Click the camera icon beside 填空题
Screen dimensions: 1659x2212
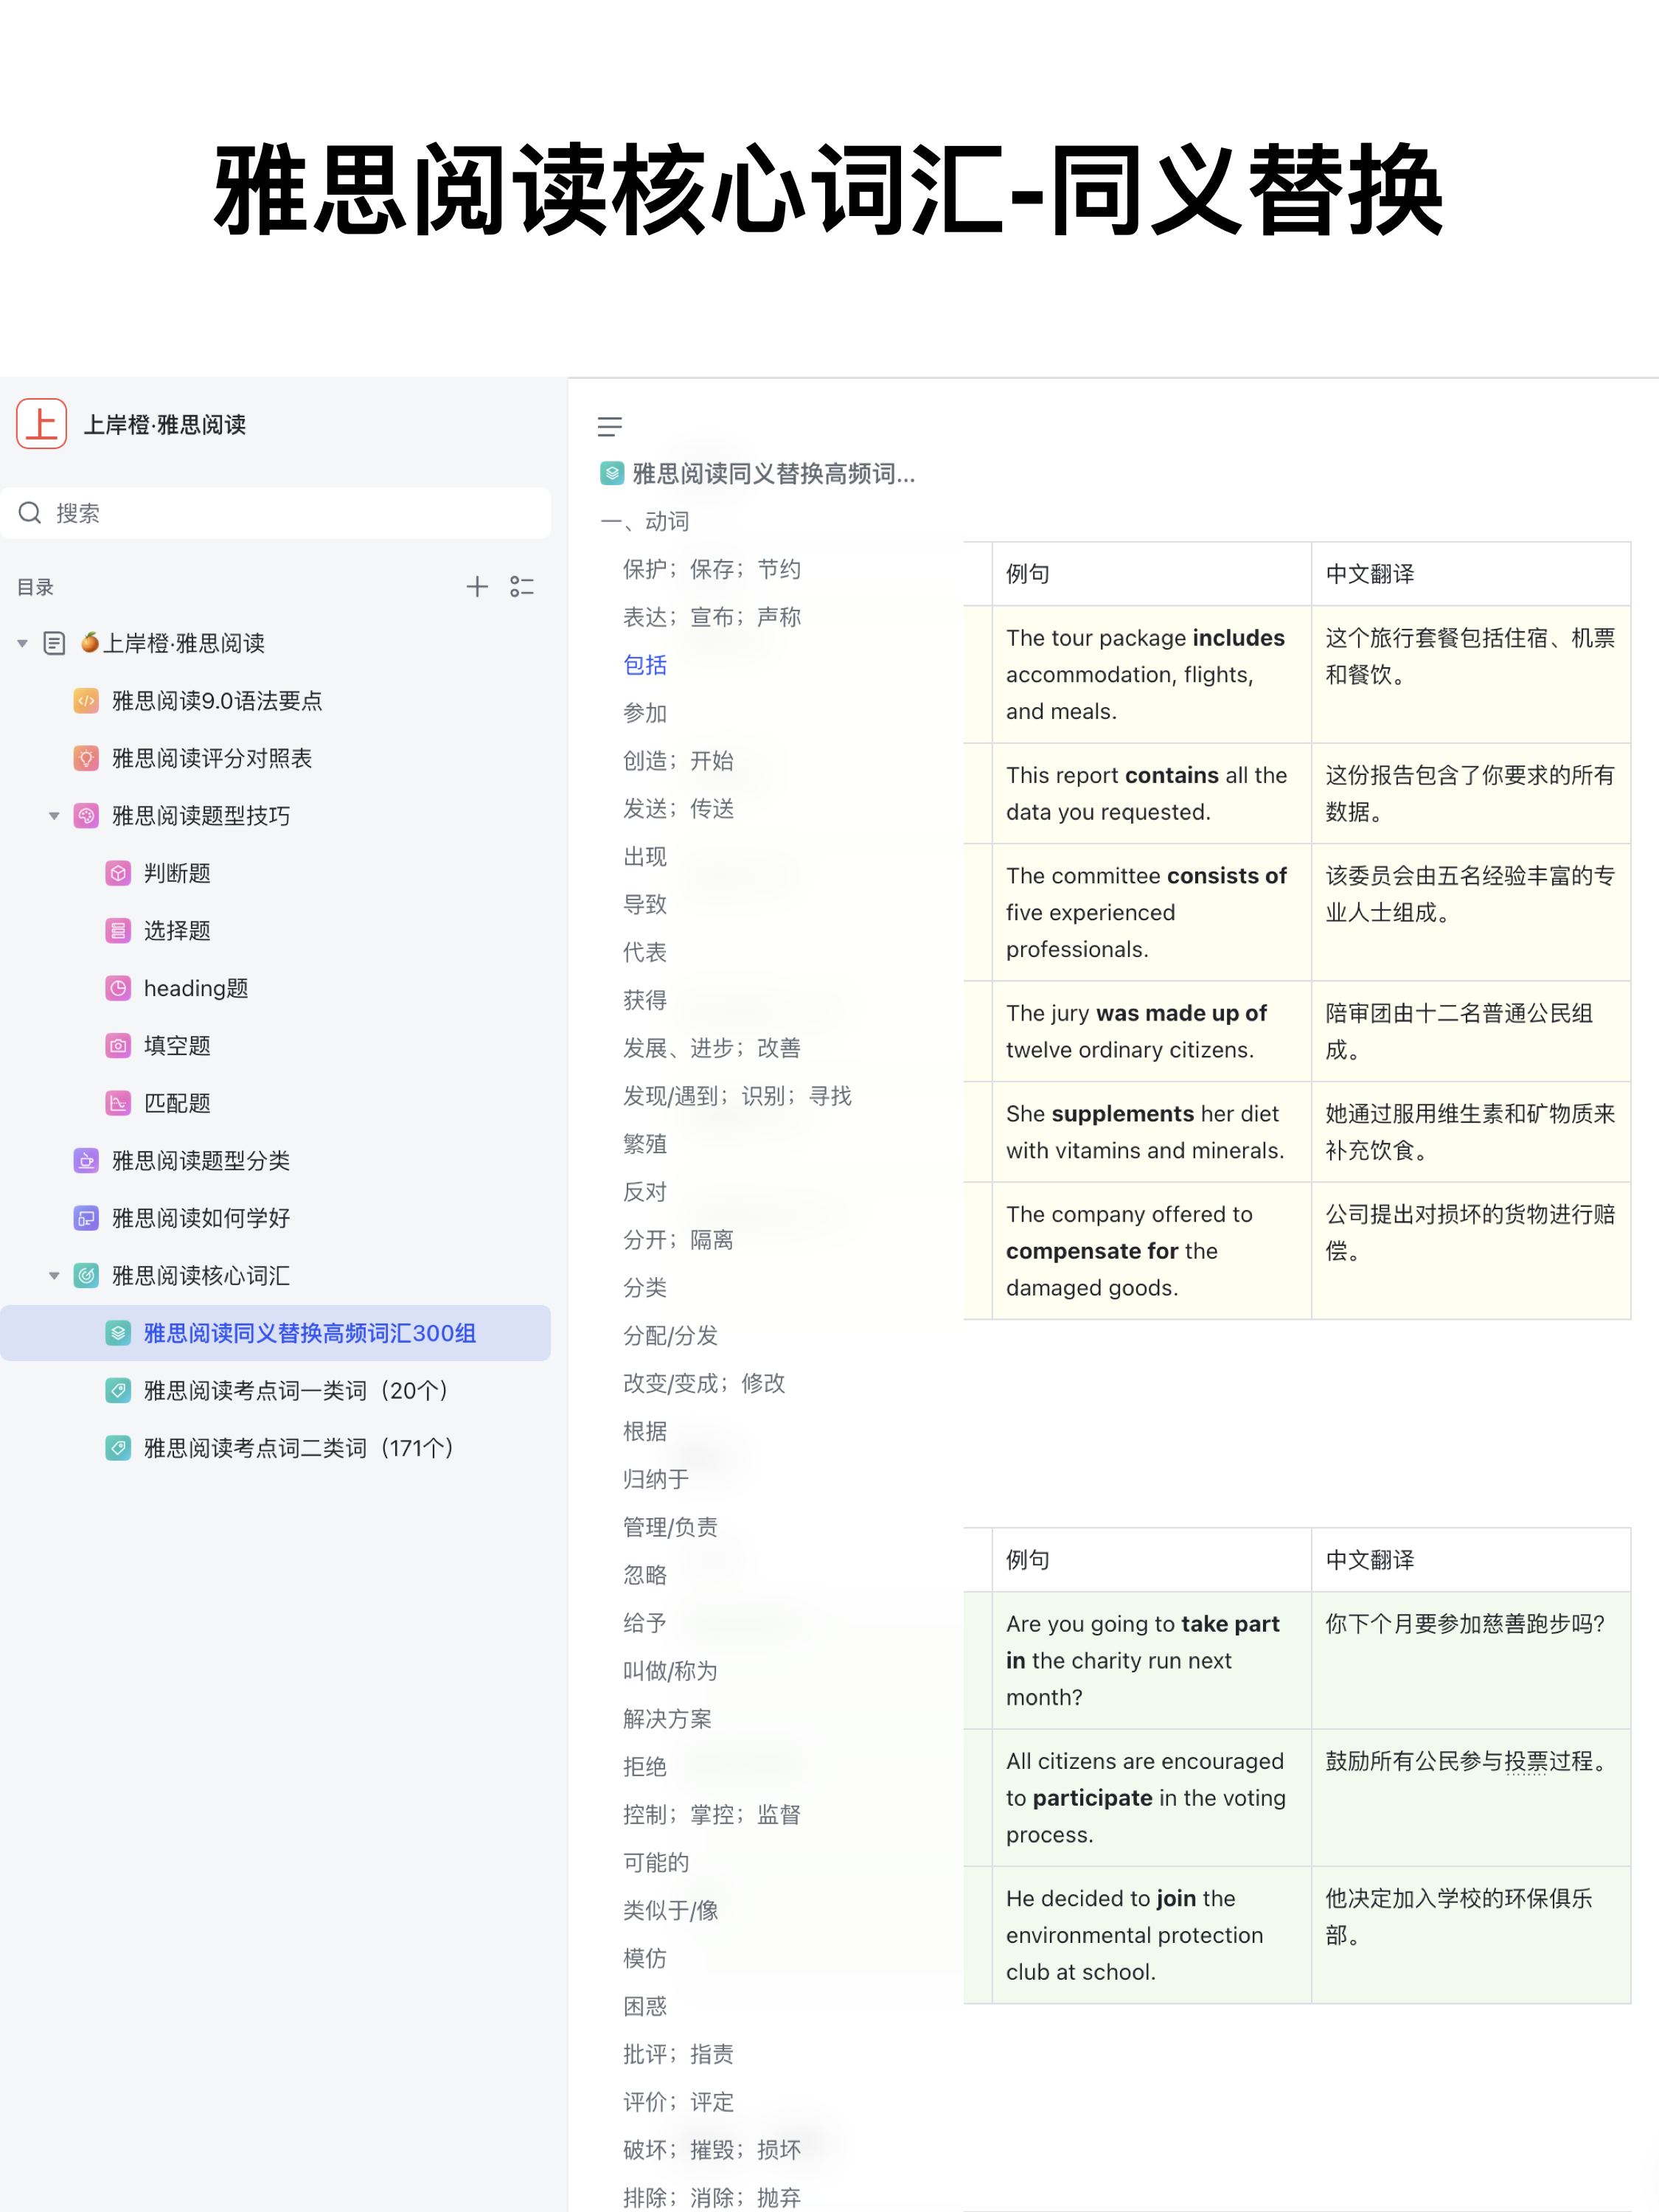pyautogui.click(x=118, y=1045)
